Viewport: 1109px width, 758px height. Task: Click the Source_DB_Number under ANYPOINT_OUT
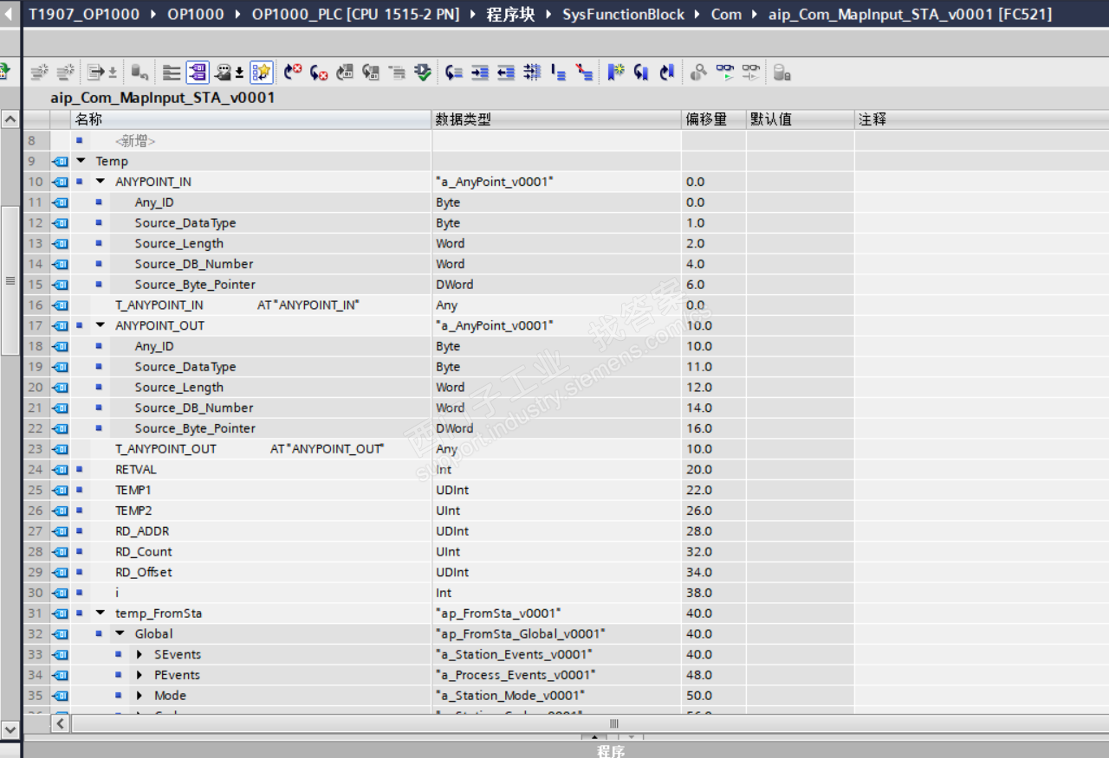coord(194,408)
